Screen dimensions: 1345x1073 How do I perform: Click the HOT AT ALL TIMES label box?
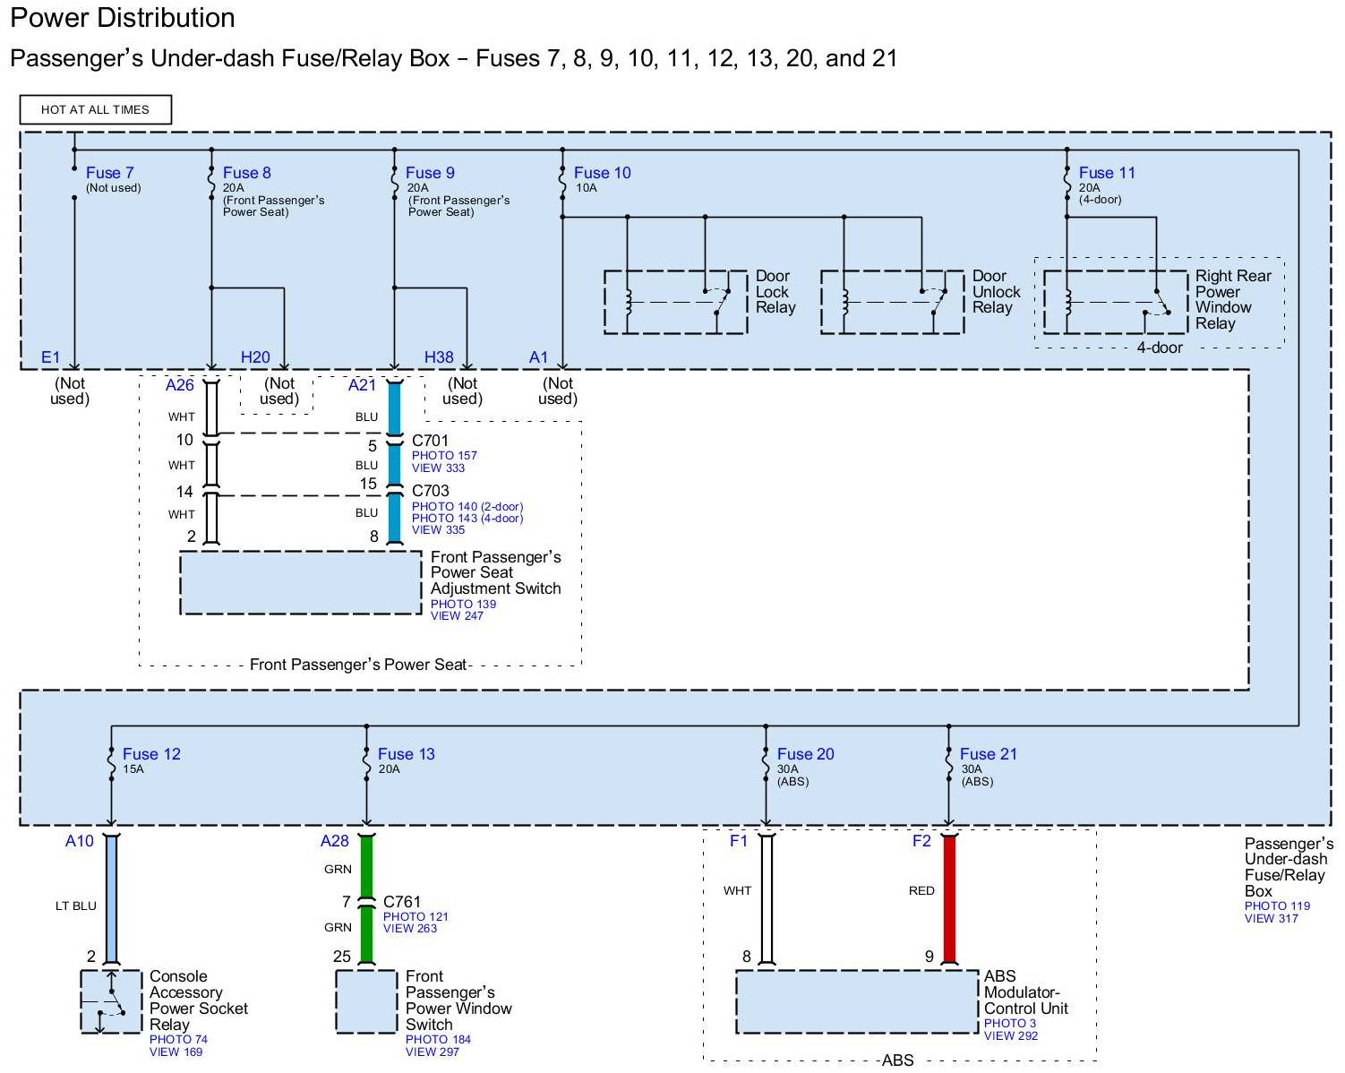tap(95, 109)
